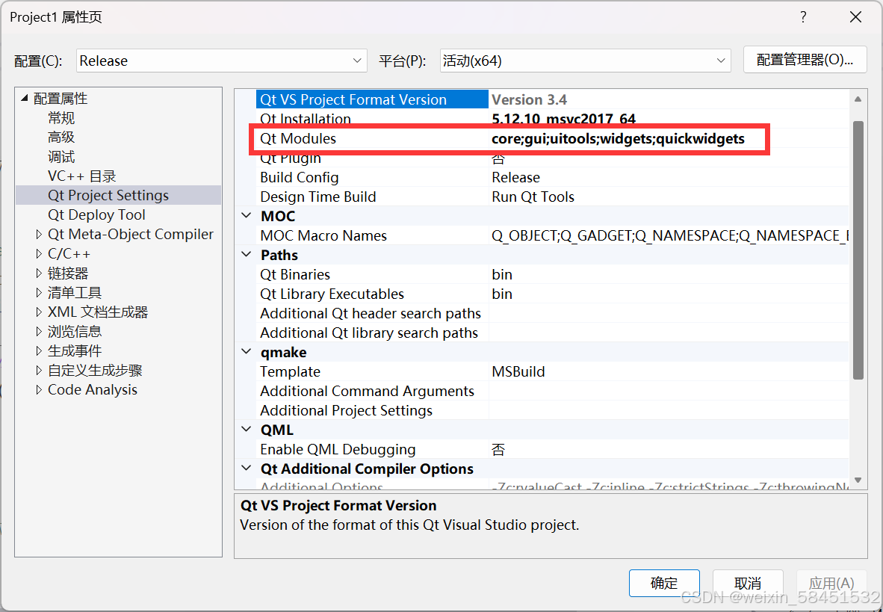Click the help question mark icon
This screenshot has height=612, width=883.
tap(803, 16)
